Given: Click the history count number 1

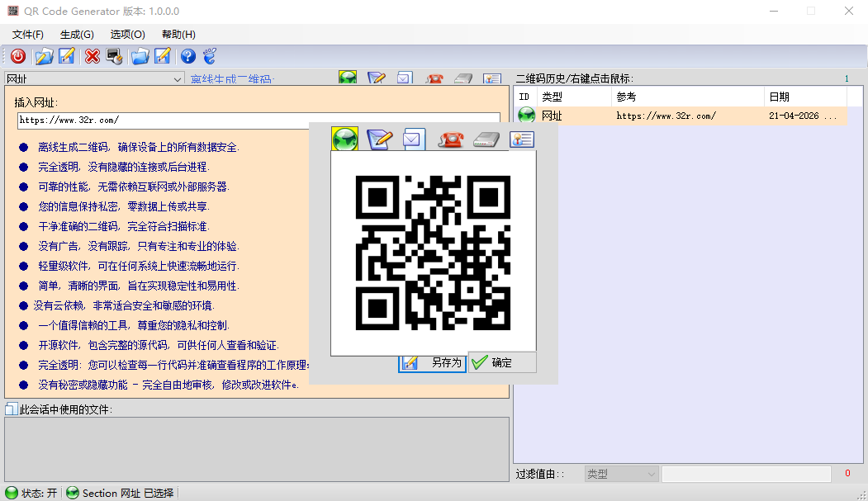Looking at the screenshot, I should (847, 78).
